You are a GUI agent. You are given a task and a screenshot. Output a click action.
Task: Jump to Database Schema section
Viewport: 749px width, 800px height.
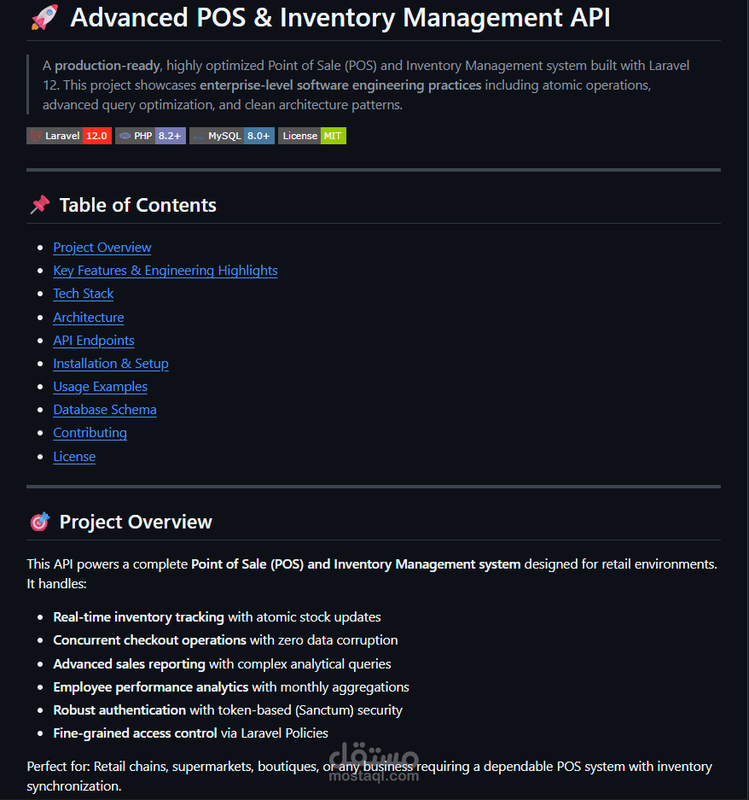(105, 410)
